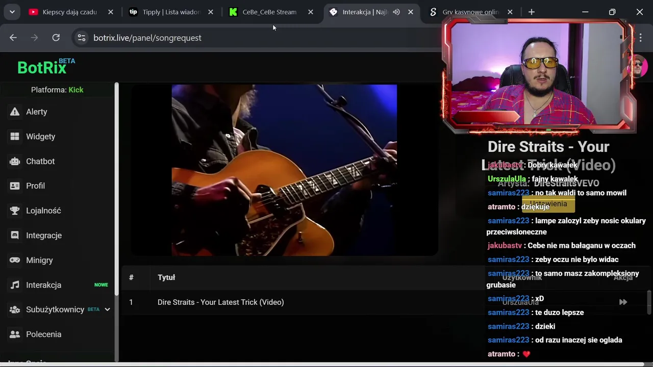Click the '#' column header
The width and height of the screenshot is (653, 367).
point(131,277)
